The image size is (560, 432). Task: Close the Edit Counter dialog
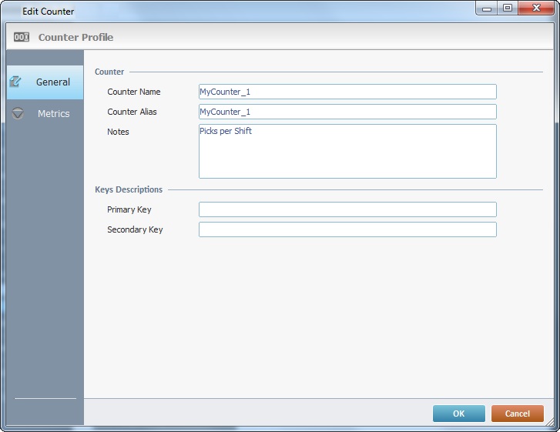[537, 8]
